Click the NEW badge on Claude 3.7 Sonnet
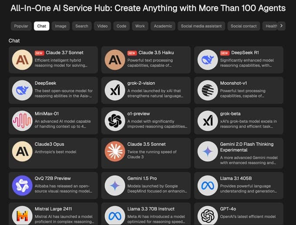This screenshot has width=296, height=225. pos(39,53)
